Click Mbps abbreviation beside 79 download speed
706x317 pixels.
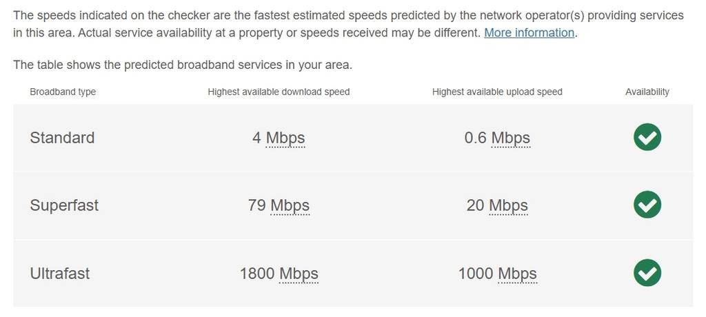[290, 206]
